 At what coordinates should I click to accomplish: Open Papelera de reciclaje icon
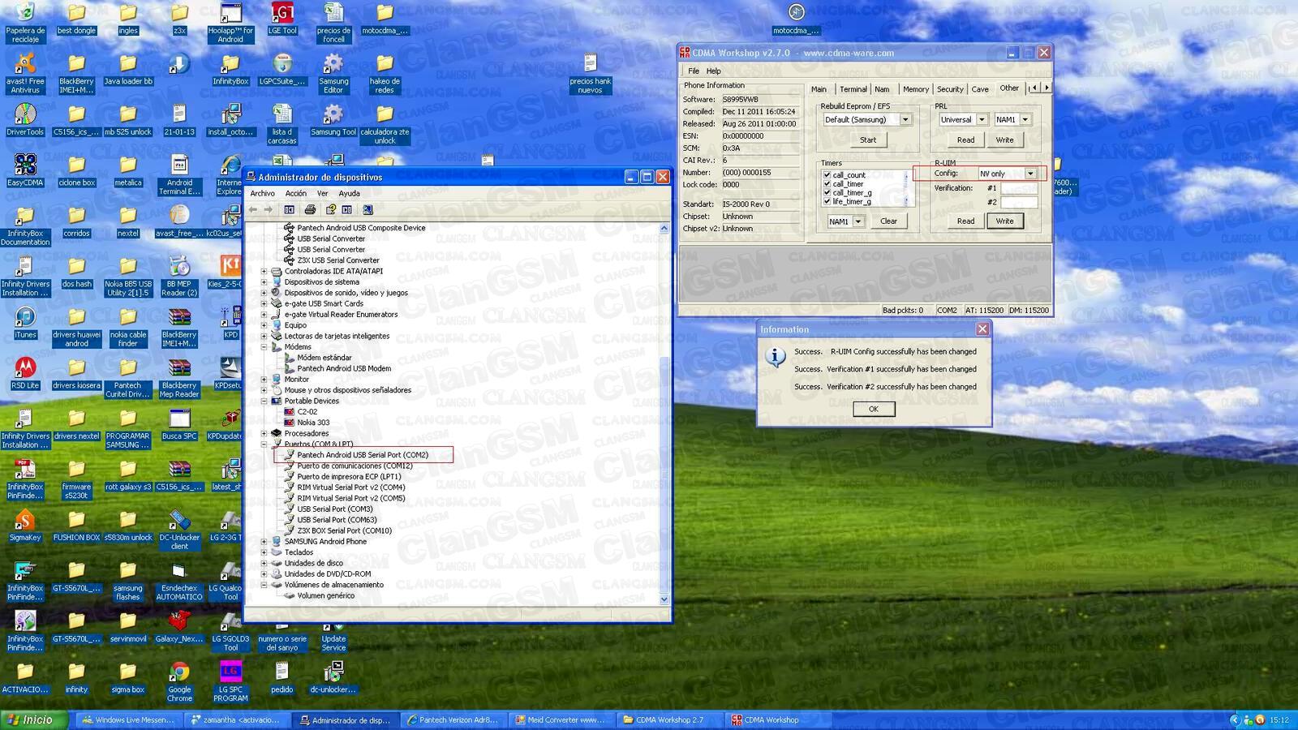(25, 22)
